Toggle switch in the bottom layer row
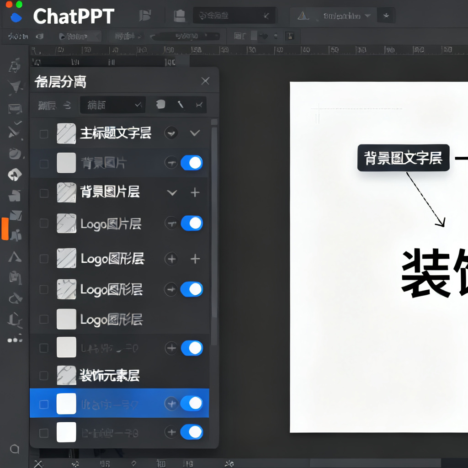 pos(191,432)
